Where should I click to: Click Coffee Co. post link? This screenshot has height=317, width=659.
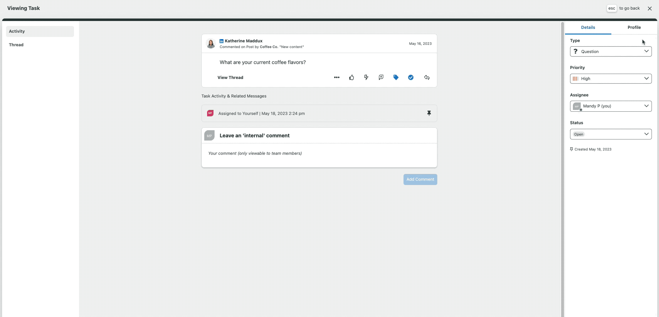click(x=269, y=47)
